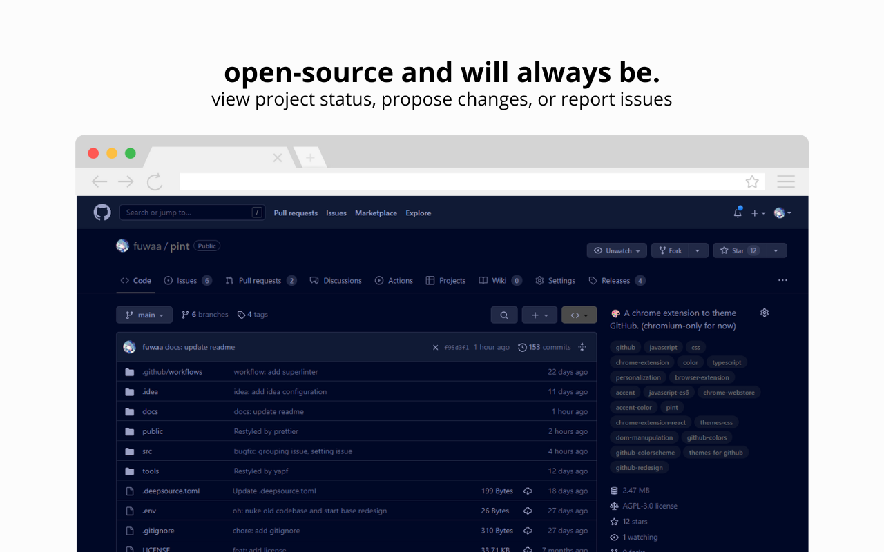This screenshot has height=552, width=884.
Task: Go to Marketplace
Action: pos(376,213)
